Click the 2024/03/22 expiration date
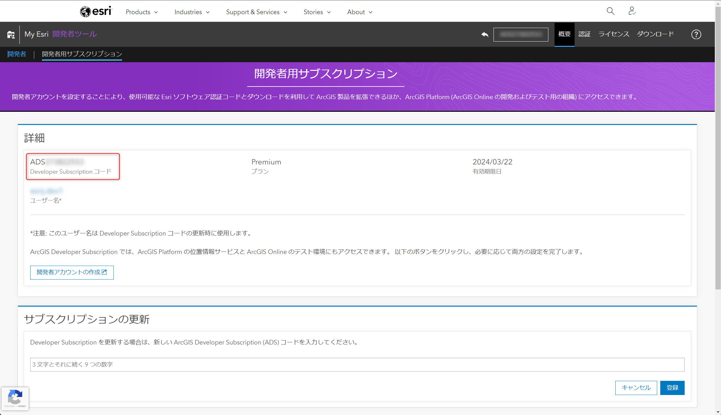Viewport: 721px width, 415px height. point(493,162)
